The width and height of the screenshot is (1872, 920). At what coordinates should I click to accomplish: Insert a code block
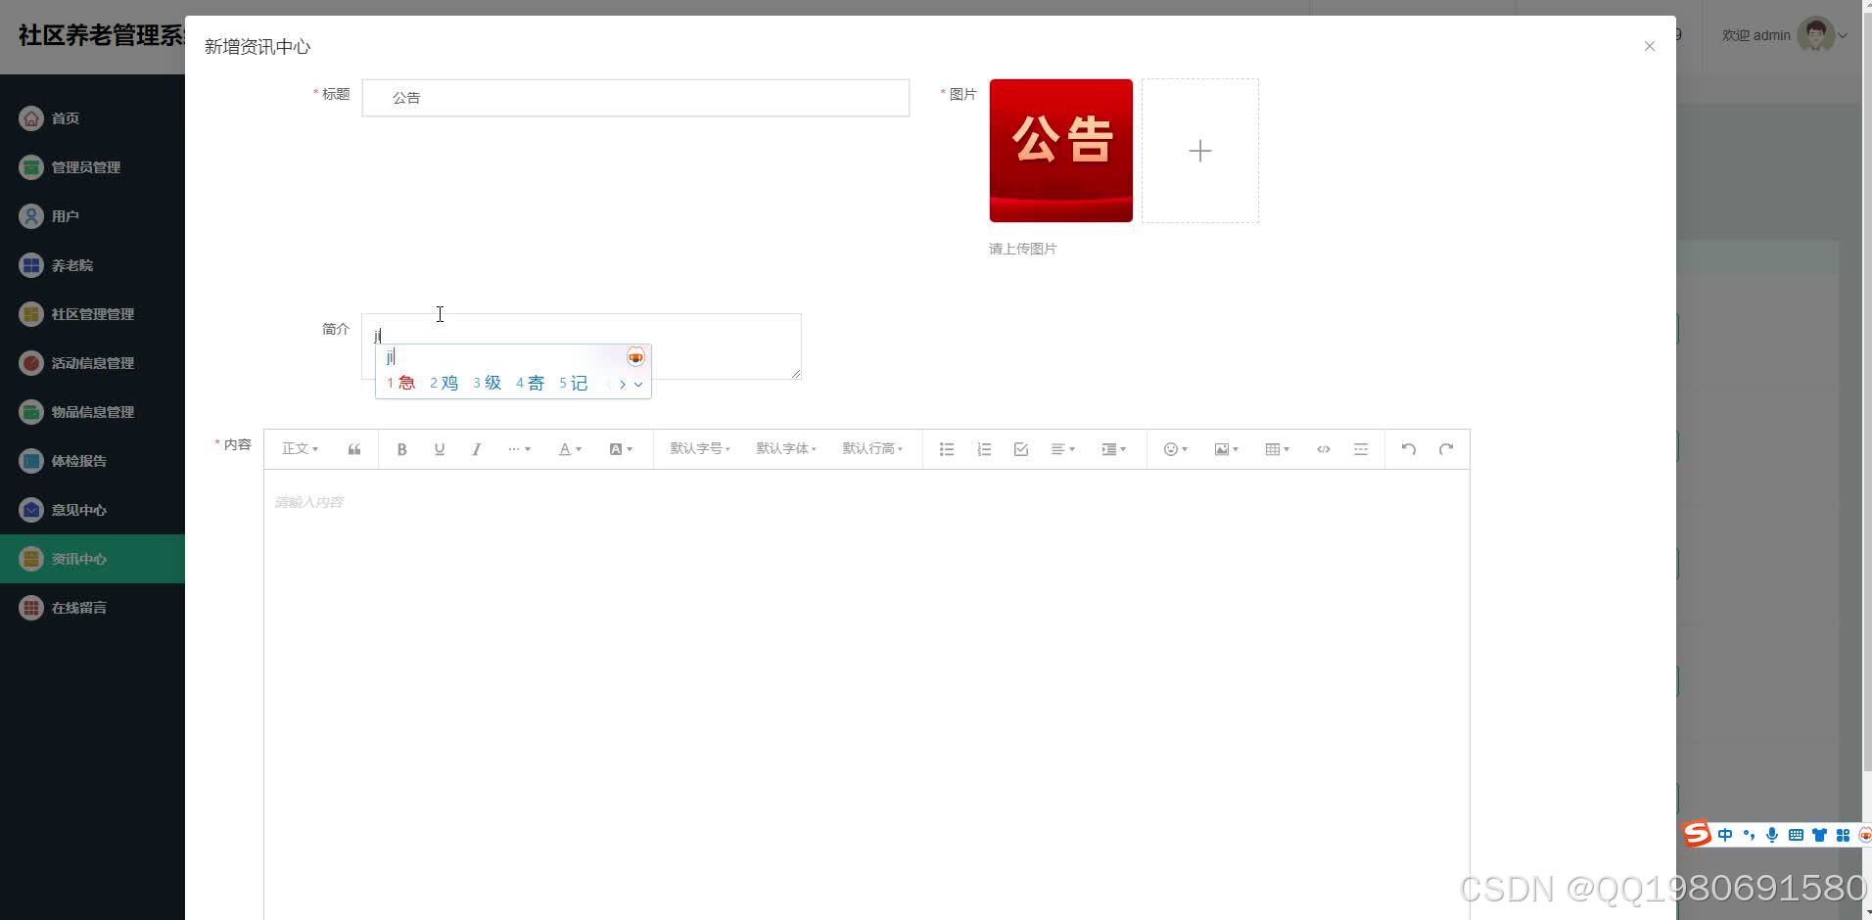point(1324,449)
